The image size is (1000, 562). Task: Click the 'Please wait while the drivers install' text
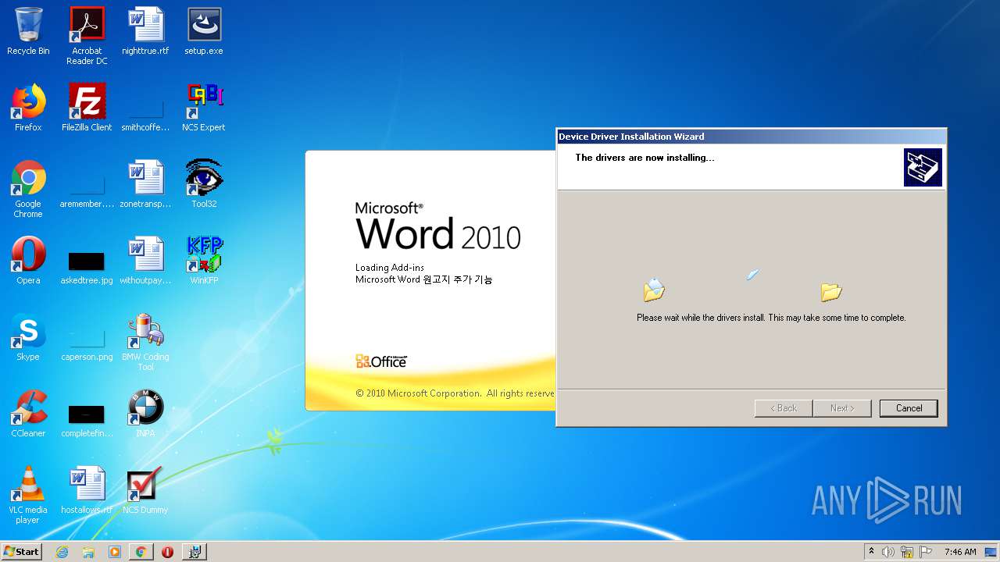pos(771,318)
